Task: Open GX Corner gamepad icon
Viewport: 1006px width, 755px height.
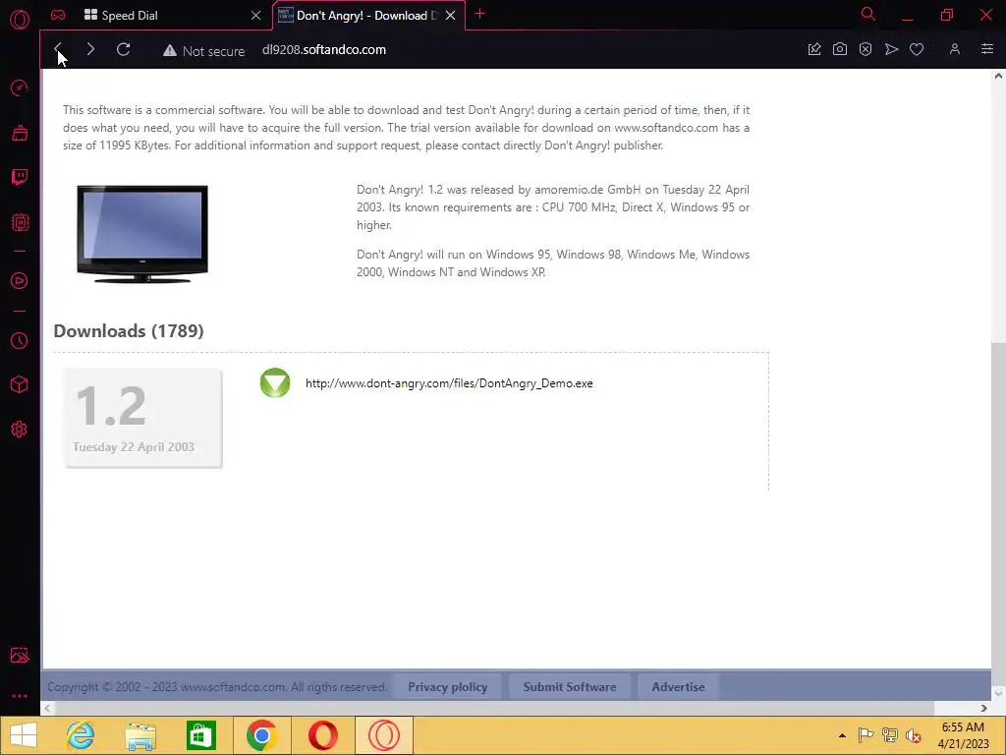Action: [58, 15]
